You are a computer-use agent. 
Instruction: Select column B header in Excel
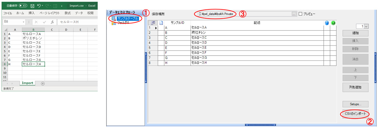pyautogui.click(x=33, y=30)
